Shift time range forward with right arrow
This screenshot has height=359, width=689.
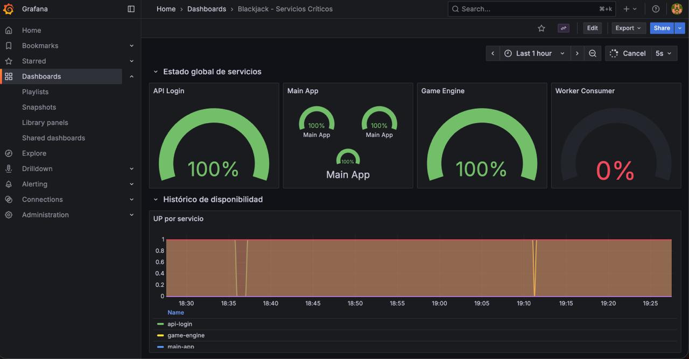577,53
